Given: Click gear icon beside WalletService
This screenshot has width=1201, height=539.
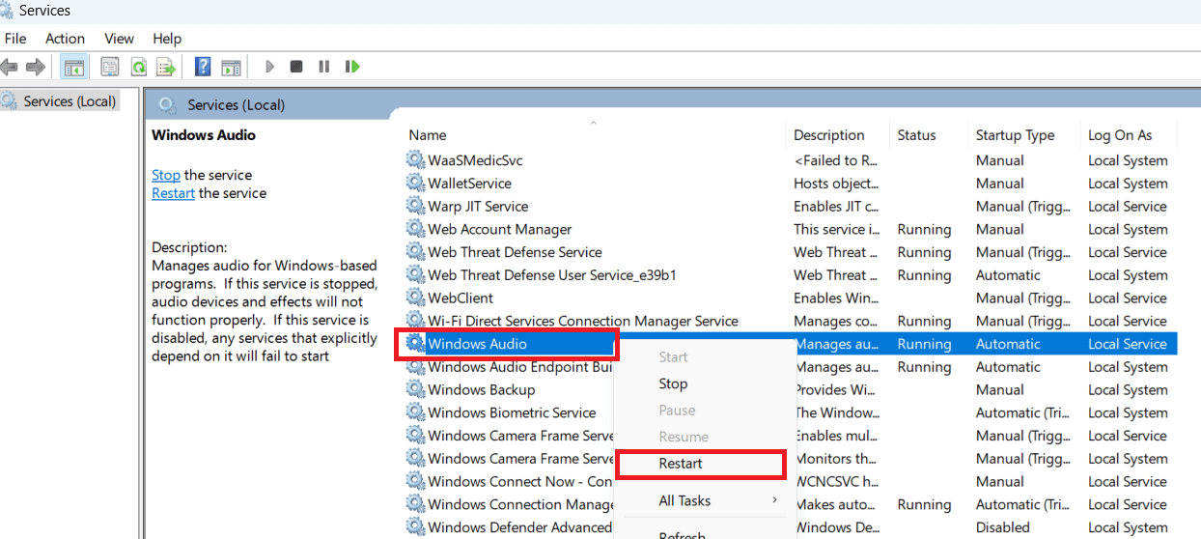Looking at the screenshot, I should (415, 183).
